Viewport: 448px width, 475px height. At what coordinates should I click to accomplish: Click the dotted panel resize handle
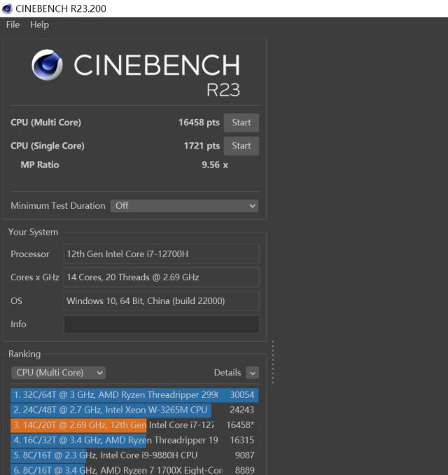pyautogui.click(x=272, y=362)
